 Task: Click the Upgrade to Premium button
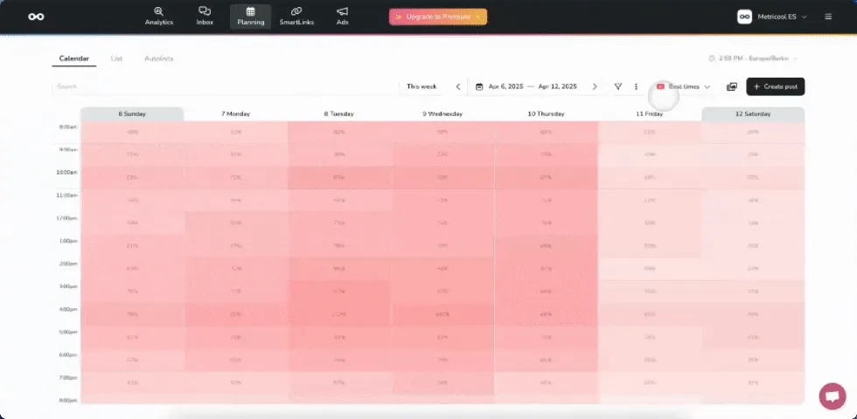tap(438, 17)
